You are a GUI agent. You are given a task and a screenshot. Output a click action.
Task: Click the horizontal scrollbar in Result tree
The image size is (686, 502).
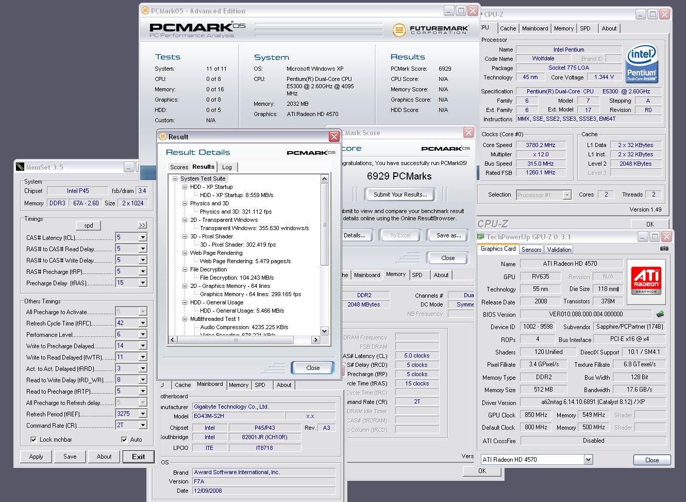[x=236, y=340]
